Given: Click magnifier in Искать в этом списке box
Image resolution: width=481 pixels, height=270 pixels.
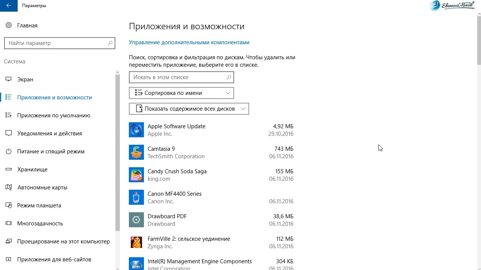Looking at the screenshot, I should (x=229, y=77).
